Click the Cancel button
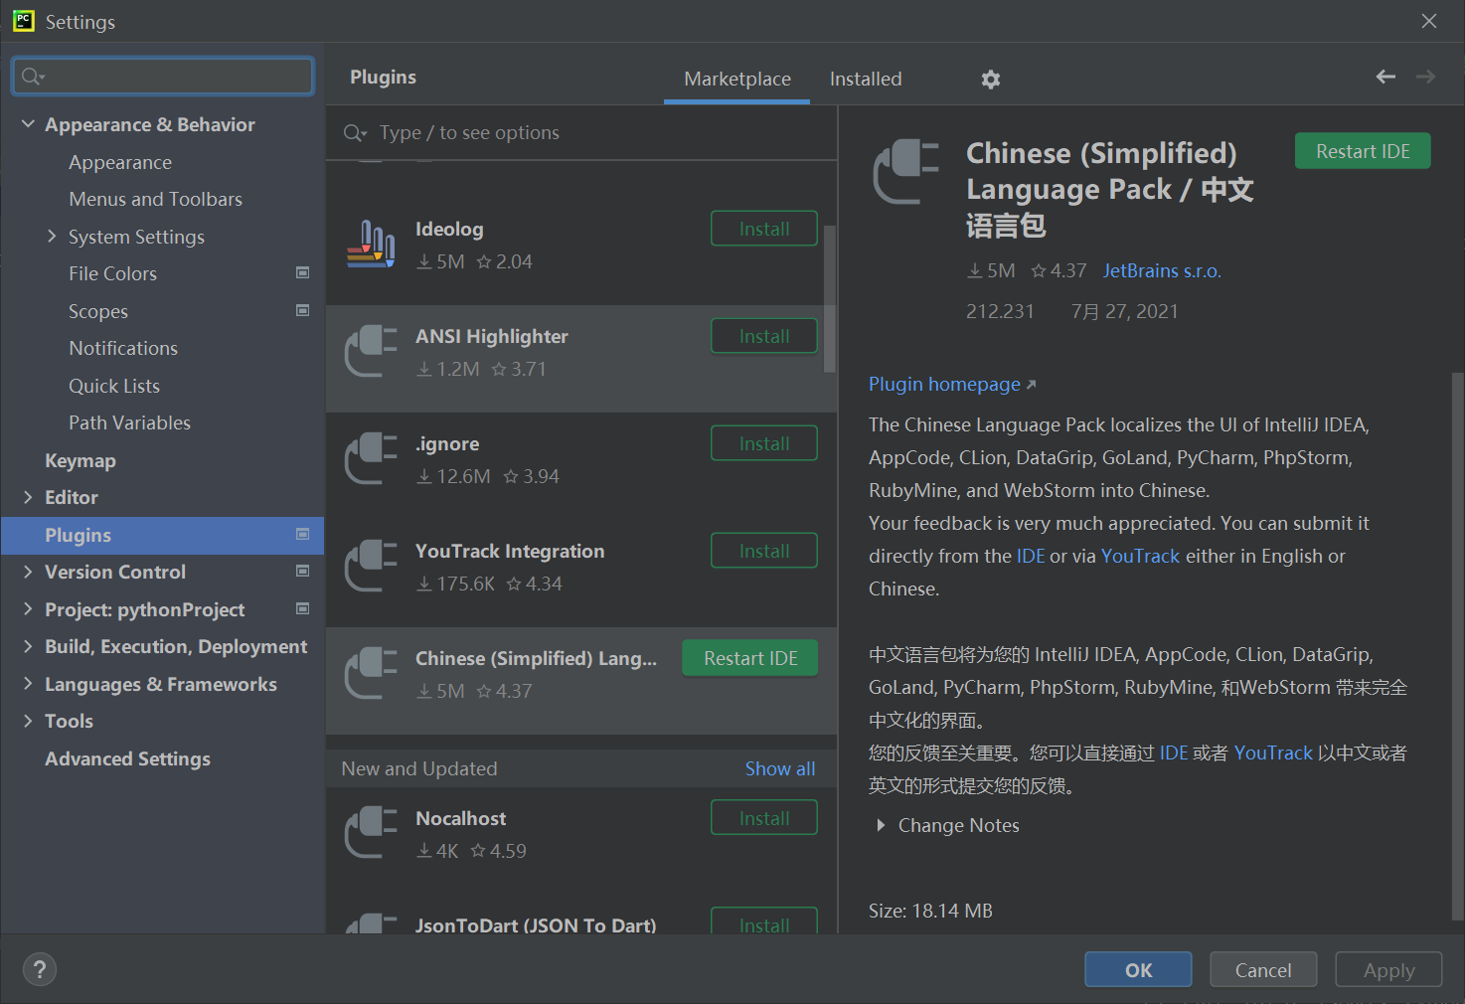 1263,970
